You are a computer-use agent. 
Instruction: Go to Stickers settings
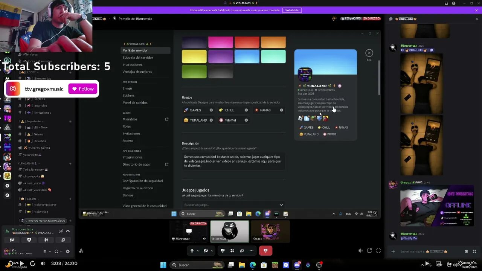[128, 96]
